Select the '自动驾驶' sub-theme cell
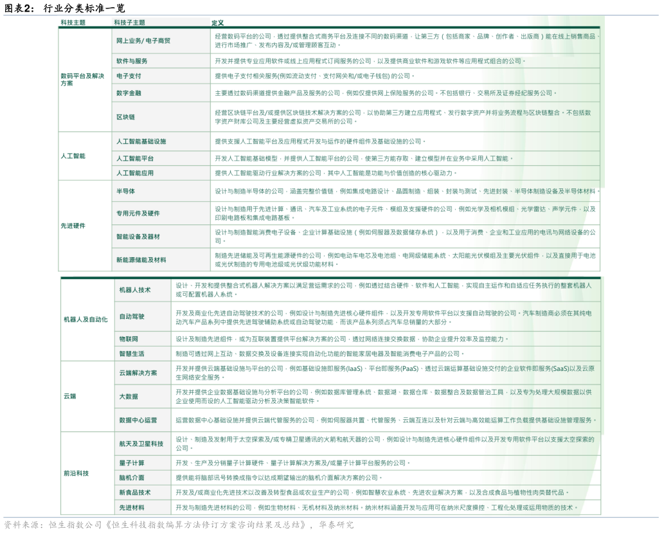 pos(143,317)
